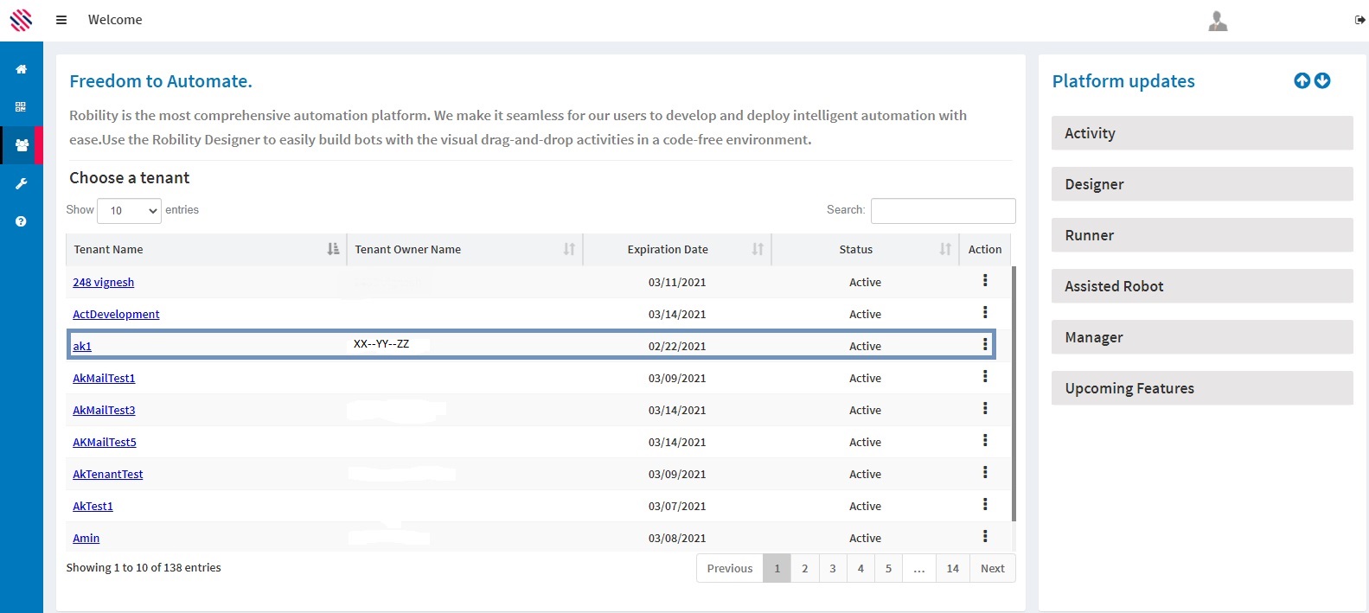Open the ak1 tenant link
This screenshot has height=613, width=1369.
coord(82,346)
